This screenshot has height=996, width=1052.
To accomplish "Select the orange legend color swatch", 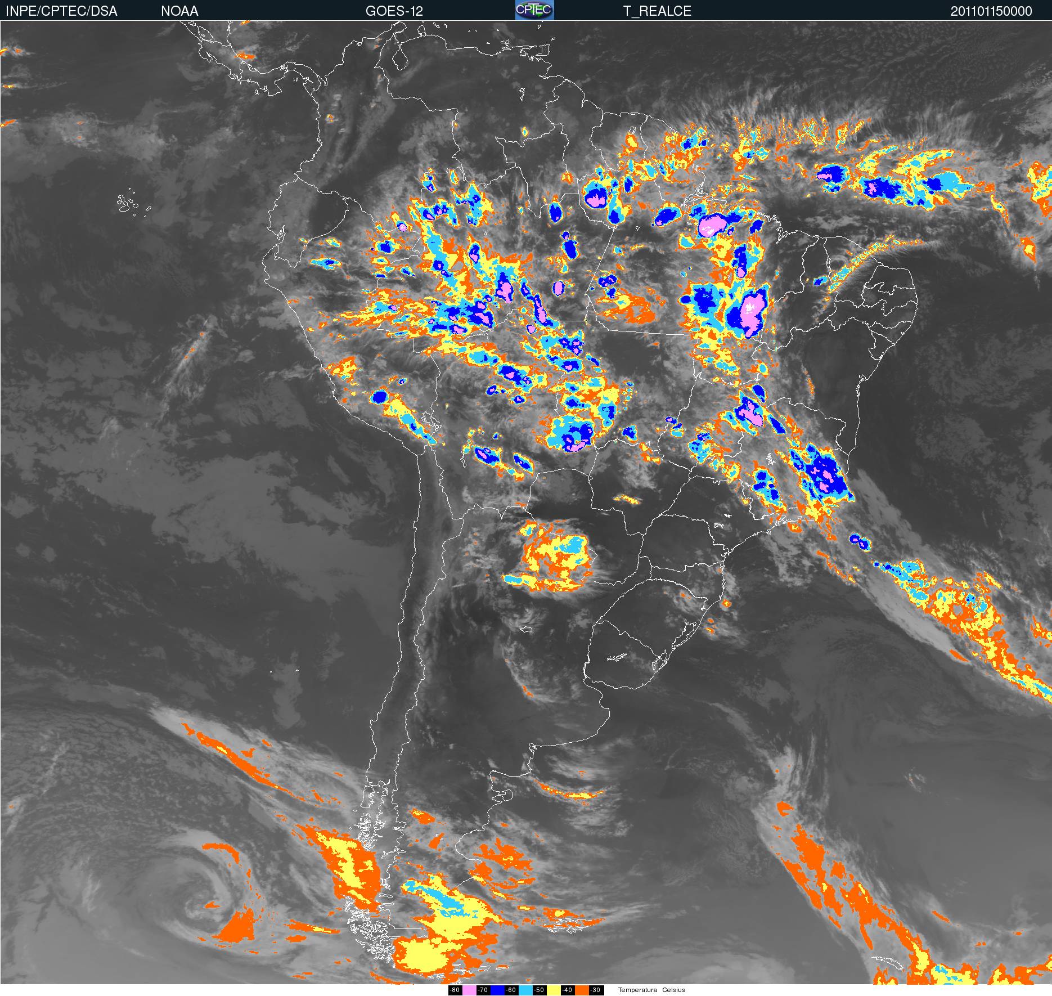I will (x=582, y=990).
